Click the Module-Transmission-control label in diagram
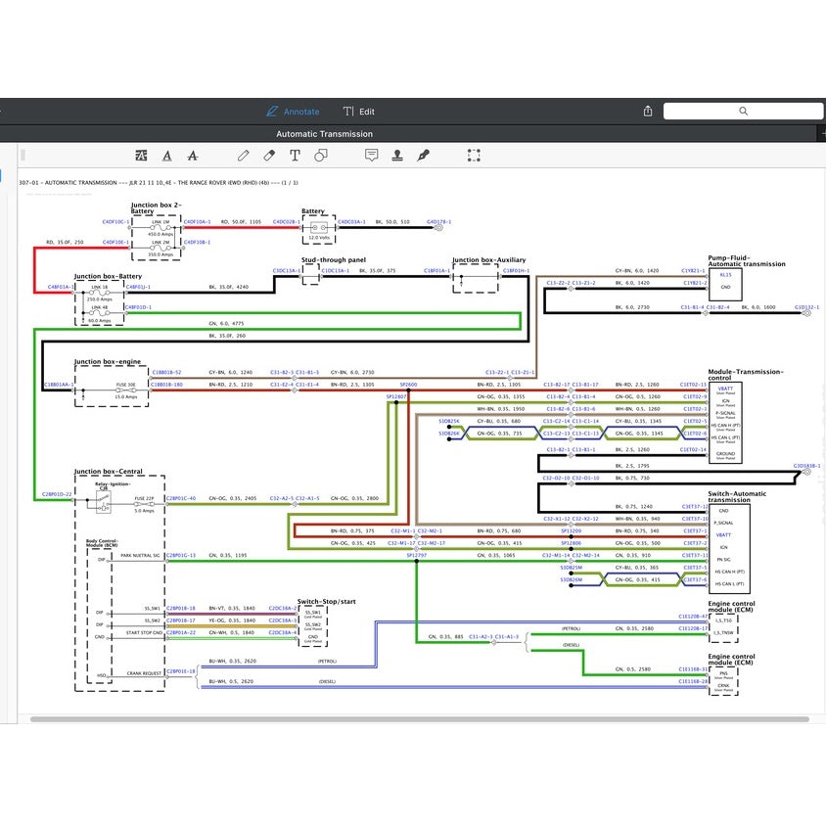The image size is (826, 826). coord(746,376)
